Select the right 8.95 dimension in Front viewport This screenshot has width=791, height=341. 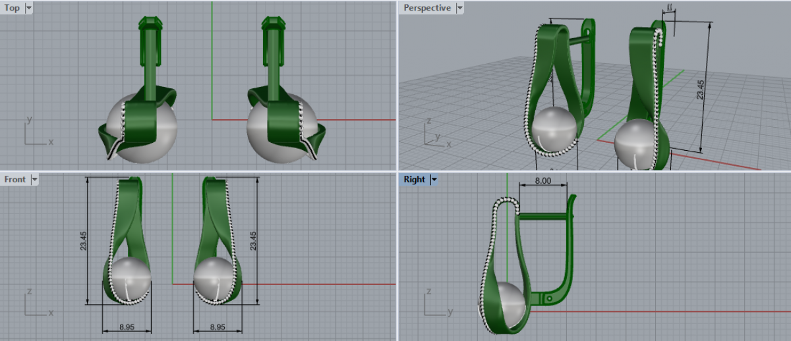(x=217, y=327)
